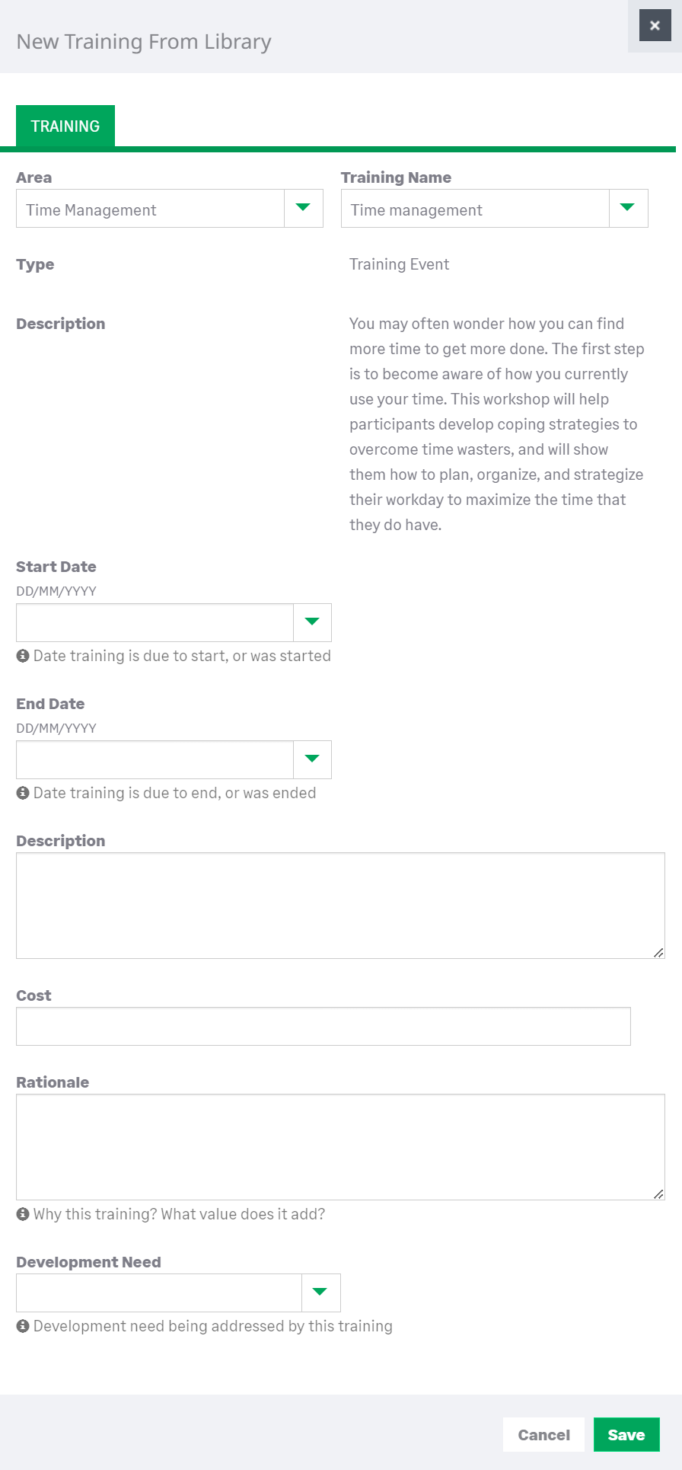Click info icon beside development need hint
Image resolution: width=682 pixels, height=1470 pixels.
tap(23, 1326)
